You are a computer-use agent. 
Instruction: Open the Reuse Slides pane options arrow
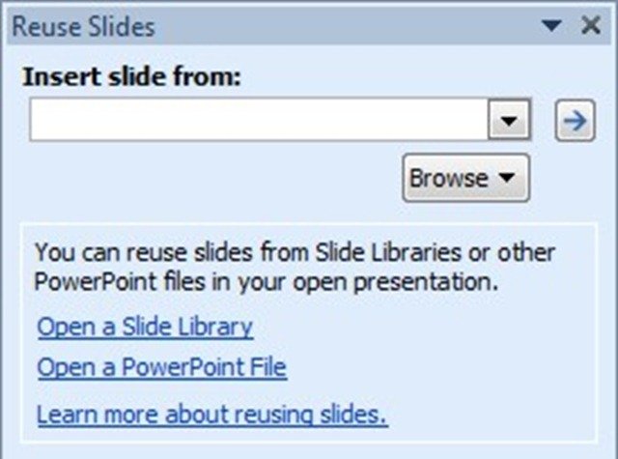point(551,26)
